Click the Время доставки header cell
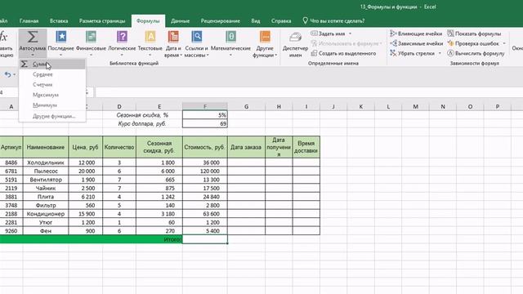 pos(306,147)
